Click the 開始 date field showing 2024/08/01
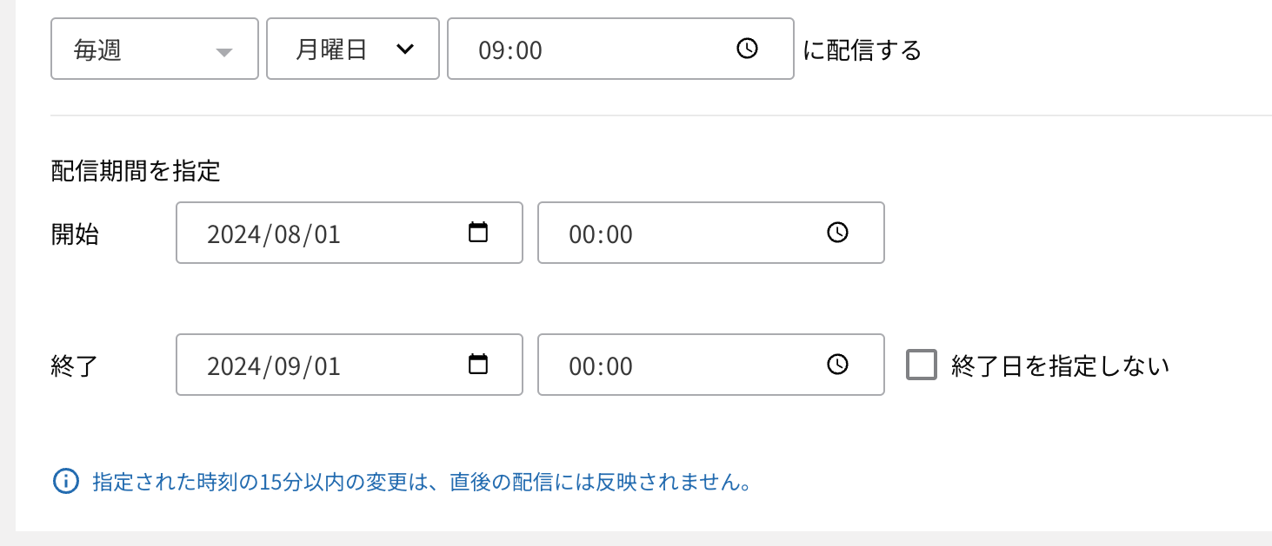Viewport: 1272px width, 546px height. click(322, 234)
